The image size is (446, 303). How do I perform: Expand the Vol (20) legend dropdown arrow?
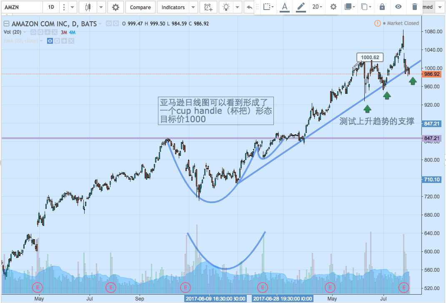point(25,32)
